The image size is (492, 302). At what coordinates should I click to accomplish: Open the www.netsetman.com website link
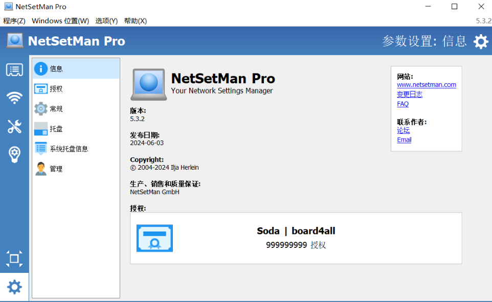point(427,85)
